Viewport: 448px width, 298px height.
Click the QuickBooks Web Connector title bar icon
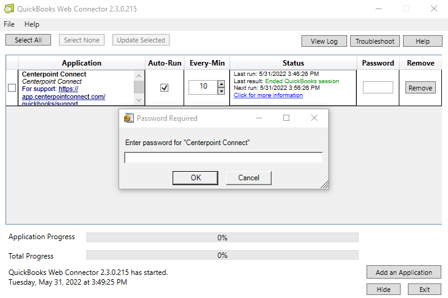tap(9, 9)
